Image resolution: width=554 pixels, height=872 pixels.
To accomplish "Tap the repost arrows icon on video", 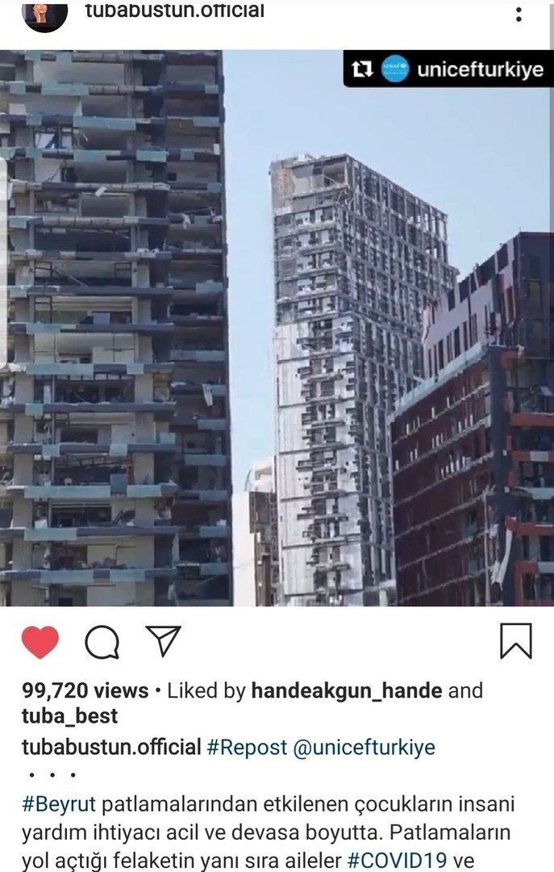I will coord(362,69).
